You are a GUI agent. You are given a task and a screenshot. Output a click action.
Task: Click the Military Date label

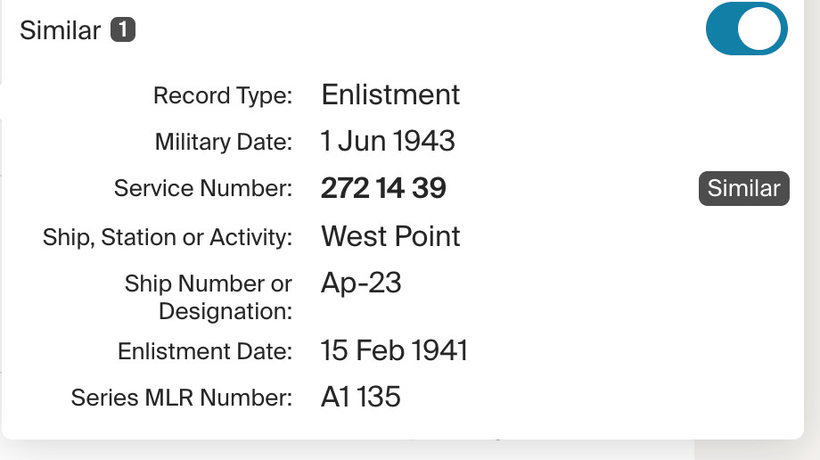tap(223, 142)
